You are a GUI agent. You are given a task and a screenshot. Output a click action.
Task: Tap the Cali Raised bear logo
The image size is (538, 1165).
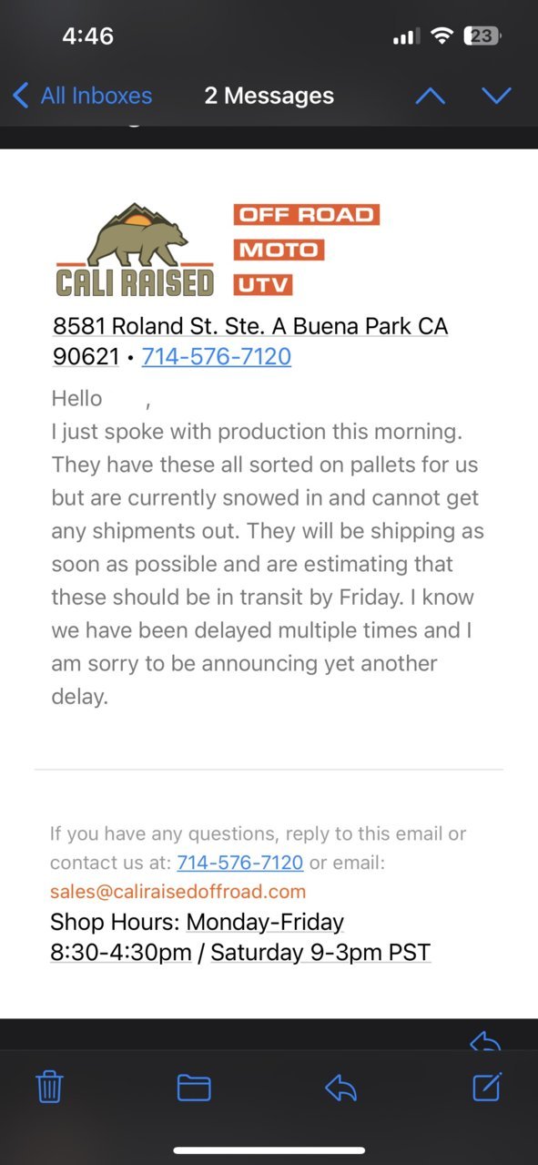(136, 250)
